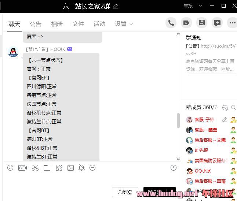Toggle the member chat restriction icon
The image size is (237, 201).
(x=225, y=107)
